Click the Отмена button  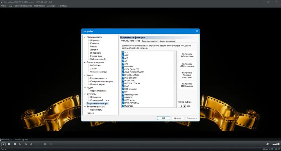[x=178, y=118]
